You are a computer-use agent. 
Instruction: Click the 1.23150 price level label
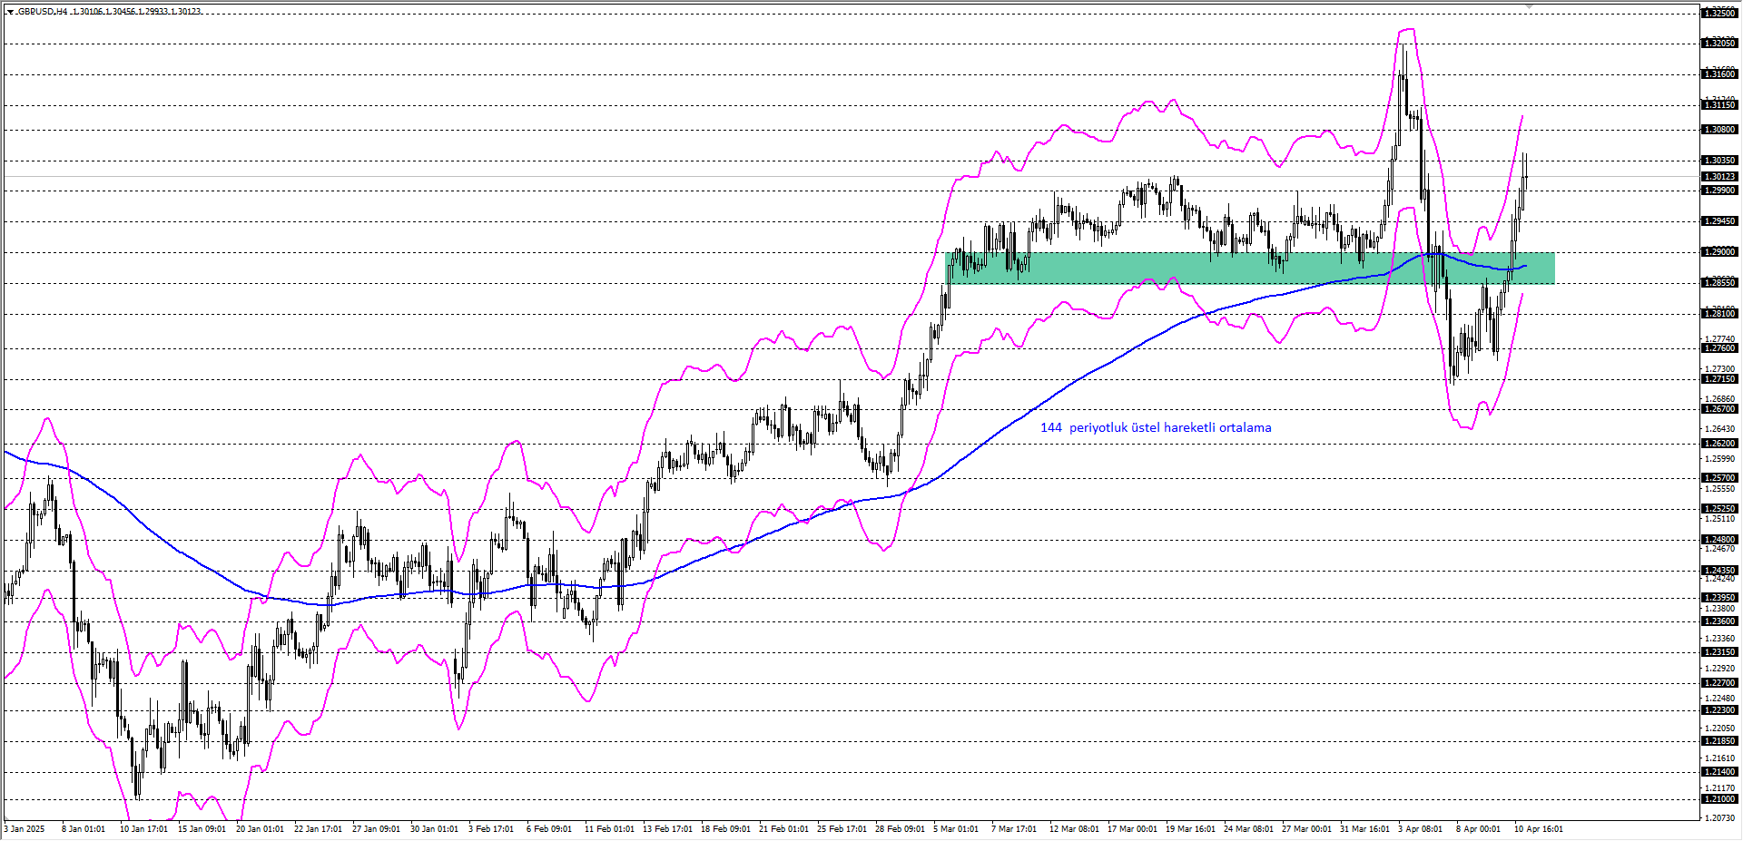point(1719,652)
